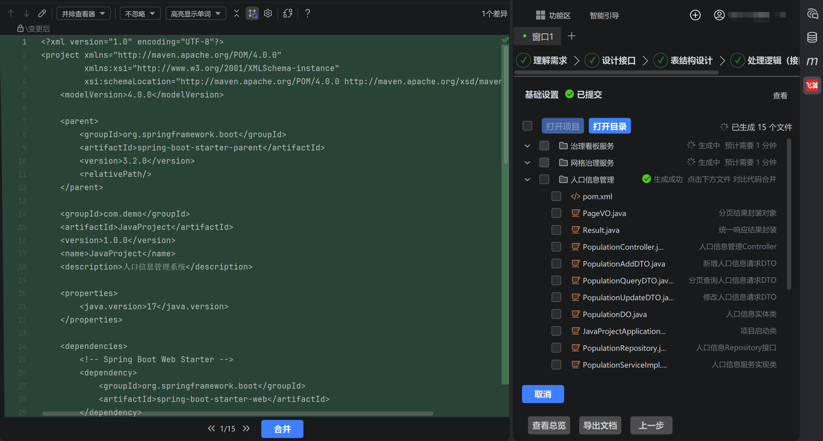Open the user profile avatar icon
Image resolution: width=823 pixels, height=441 pixels.
click(x=719, y=15)
